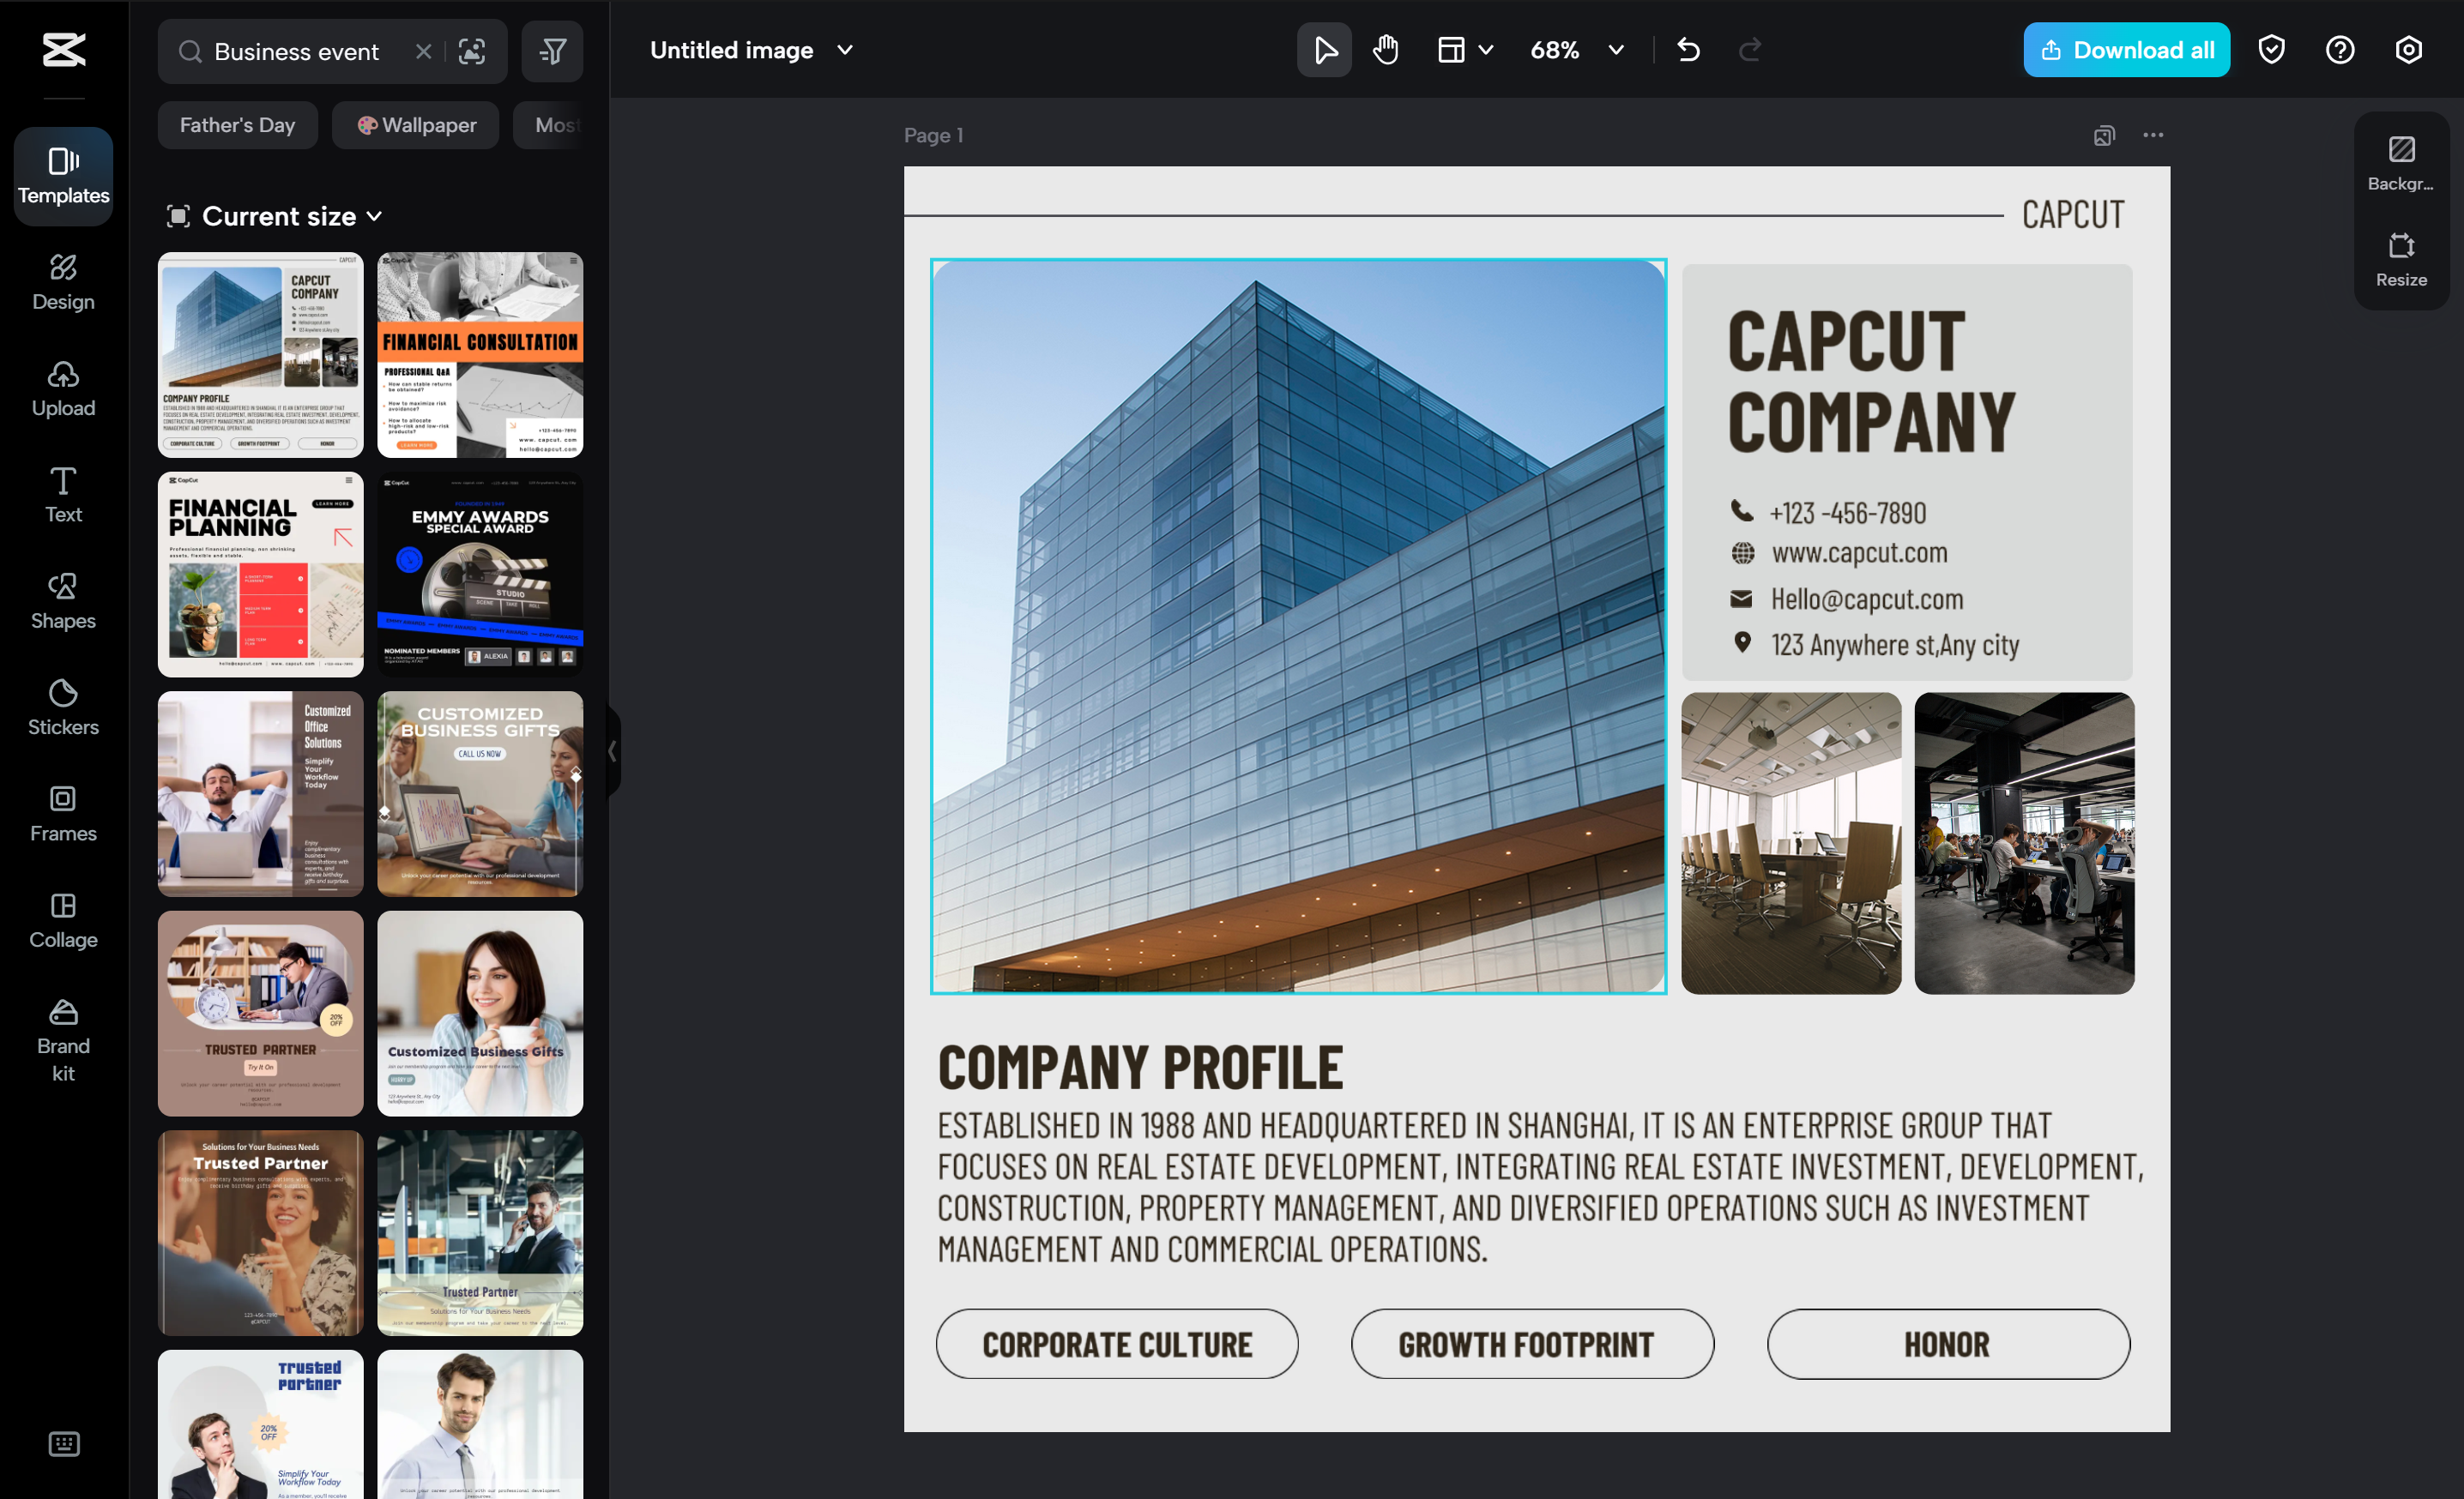Switch to the Collage tab
This screenshot has height=1499, width=2464.
click(x=63, y=919)
